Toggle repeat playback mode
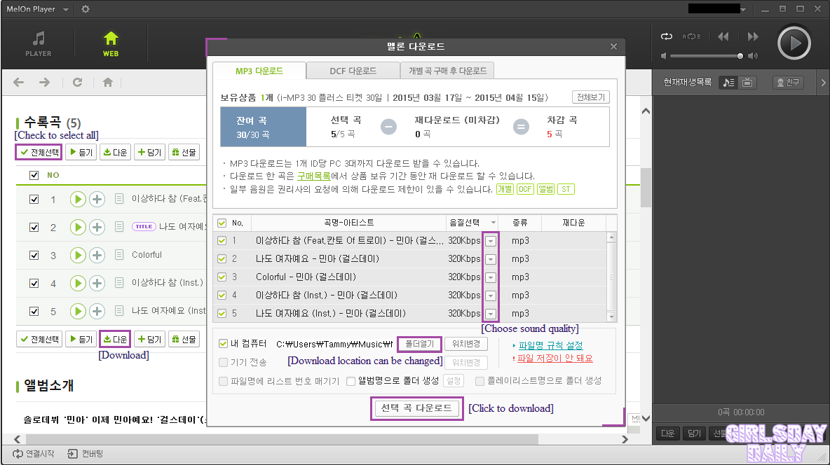830x465 pixels. (667, 36)
